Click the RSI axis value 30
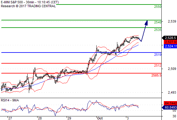Screen dimensions: 177x120 [174, 116]
